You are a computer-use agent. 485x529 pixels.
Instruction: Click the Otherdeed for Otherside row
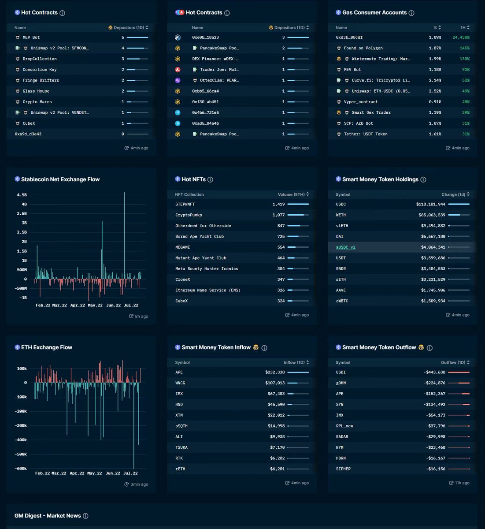pyautogui.click(x=242, y=226)
